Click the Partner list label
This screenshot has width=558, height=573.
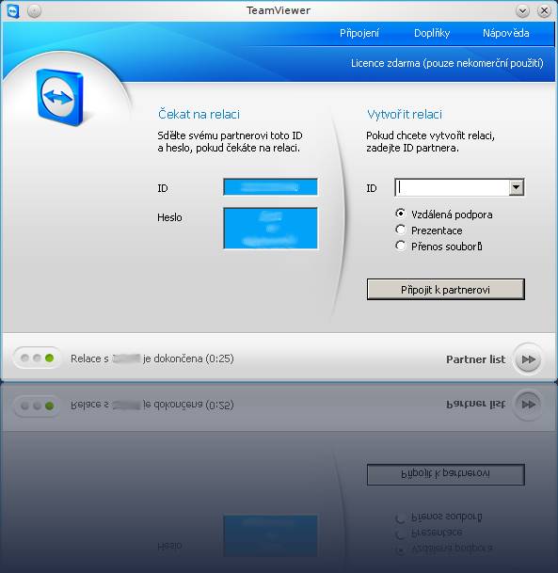coord(475,359)
